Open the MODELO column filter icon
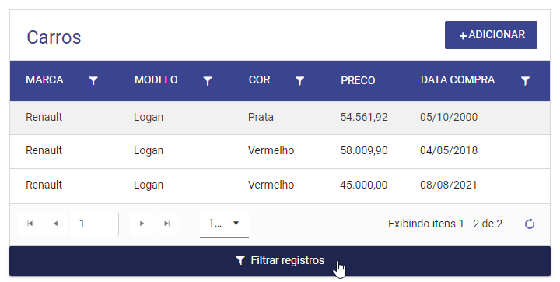The width and height of the screenshot is (560, 282). [208, 81]
